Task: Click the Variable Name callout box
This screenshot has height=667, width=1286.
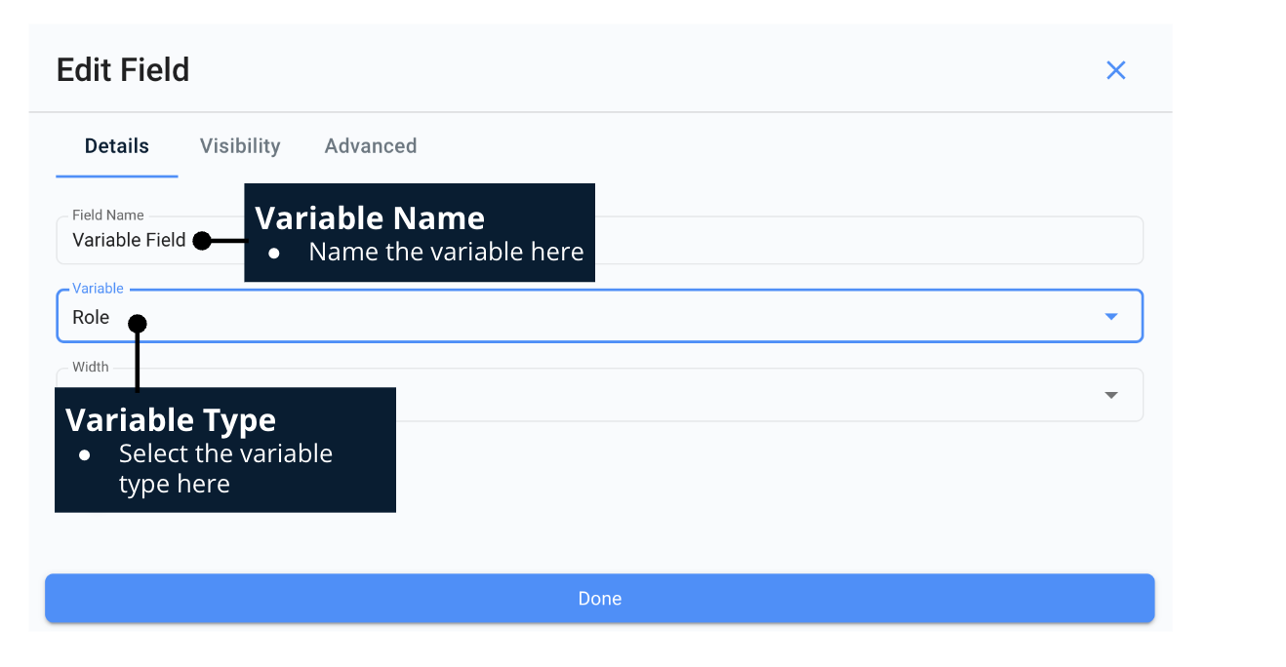Action: [x=420, y=232]
